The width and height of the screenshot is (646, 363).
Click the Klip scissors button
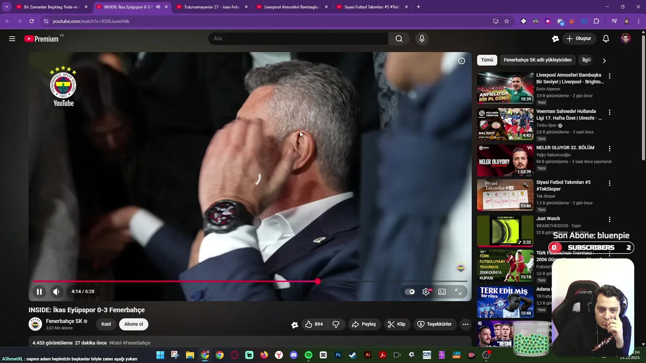point(397,324)
